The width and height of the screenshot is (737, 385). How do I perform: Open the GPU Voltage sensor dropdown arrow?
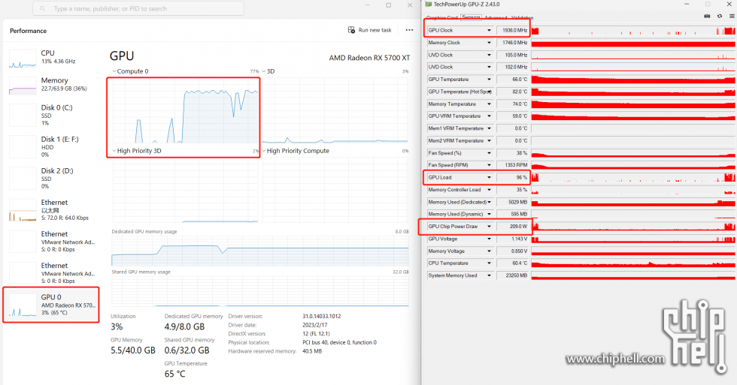pos(489,239)
